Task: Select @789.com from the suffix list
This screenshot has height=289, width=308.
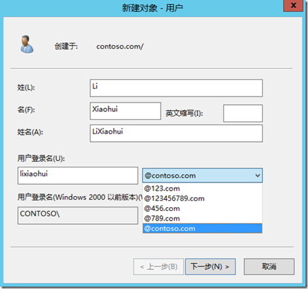Action: [202, 219]
